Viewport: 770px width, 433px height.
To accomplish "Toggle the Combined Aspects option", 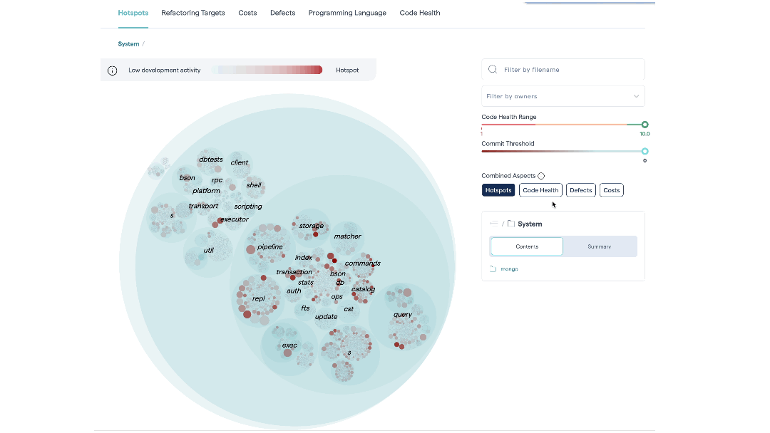I will point(541,175).
